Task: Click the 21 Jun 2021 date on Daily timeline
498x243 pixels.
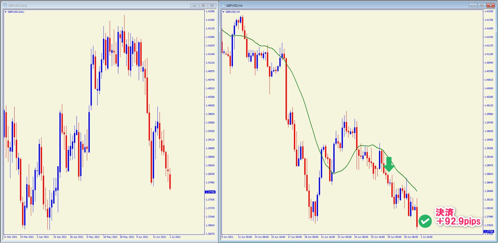Action: pyautogui.click(x=159, y=237)
